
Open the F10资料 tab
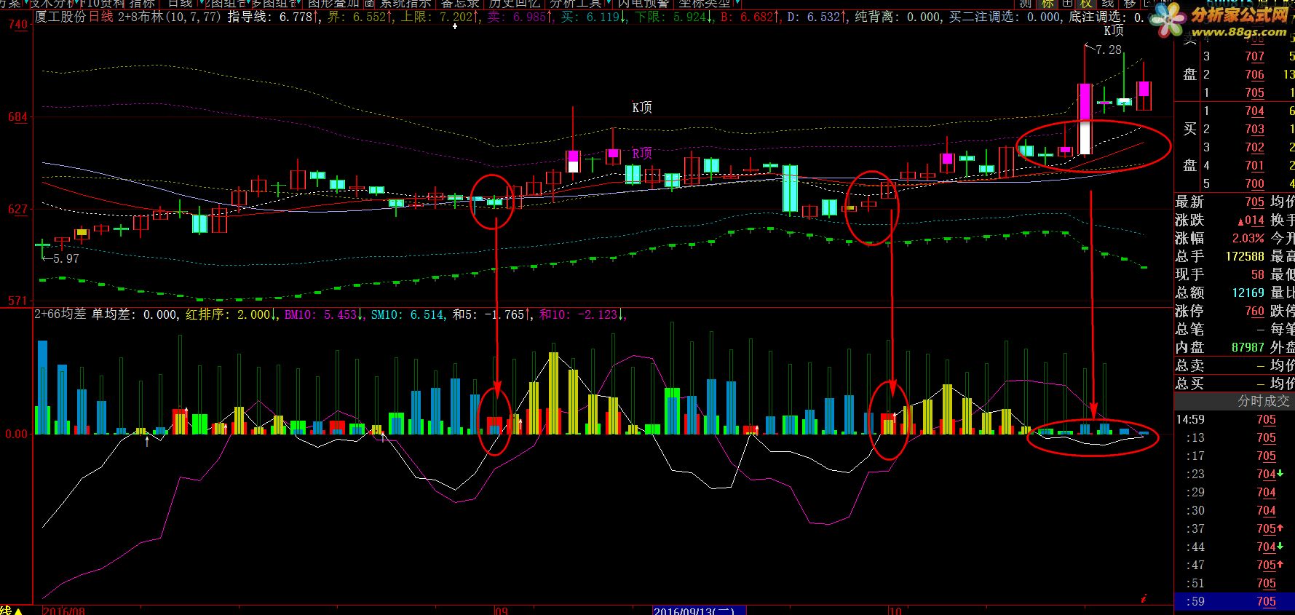pyautogui.click(x=102, y=4)
